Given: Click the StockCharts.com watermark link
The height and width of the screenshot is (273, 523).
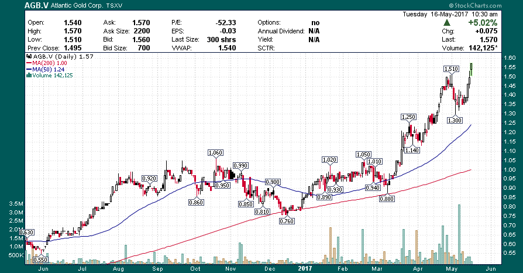Looking at the screenshot, I should coord(475,5).
